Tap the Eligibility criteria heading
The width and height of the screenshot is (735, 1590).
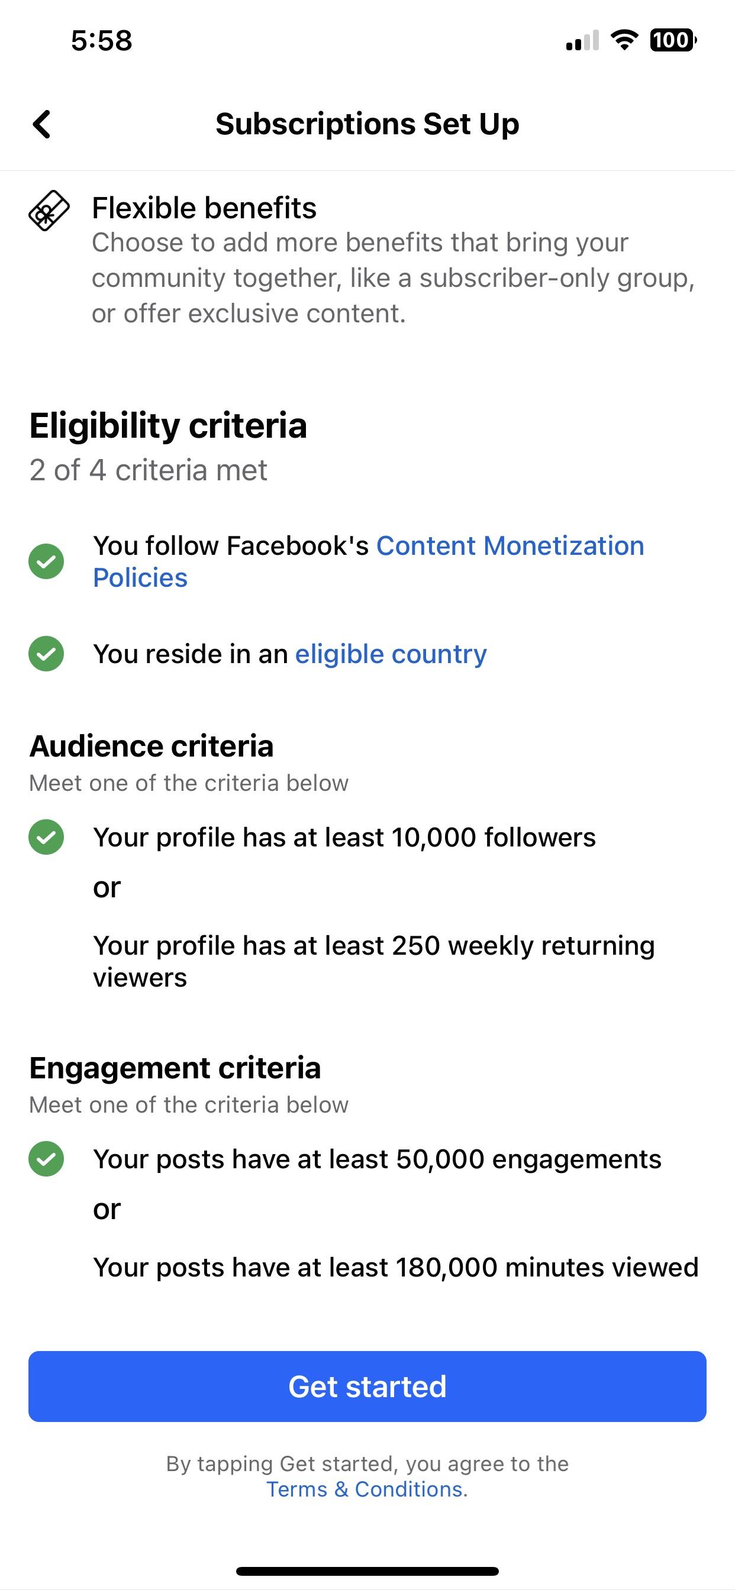[x=169, y=425]
